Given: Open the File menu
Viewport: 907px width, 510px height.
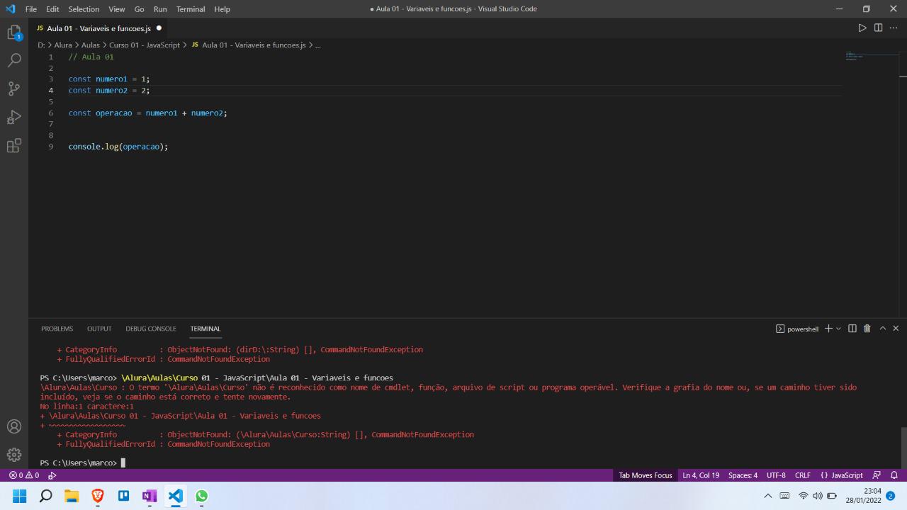Looking at the screenshot, I should coord(31,9).
